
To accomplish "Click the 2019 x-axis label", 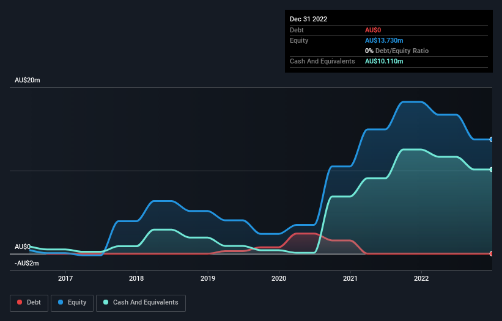I will click(x=208, y=278).
